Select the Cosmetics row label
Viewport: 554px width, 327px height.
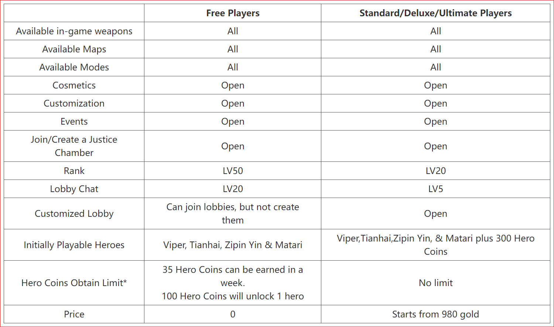[74, 85]
